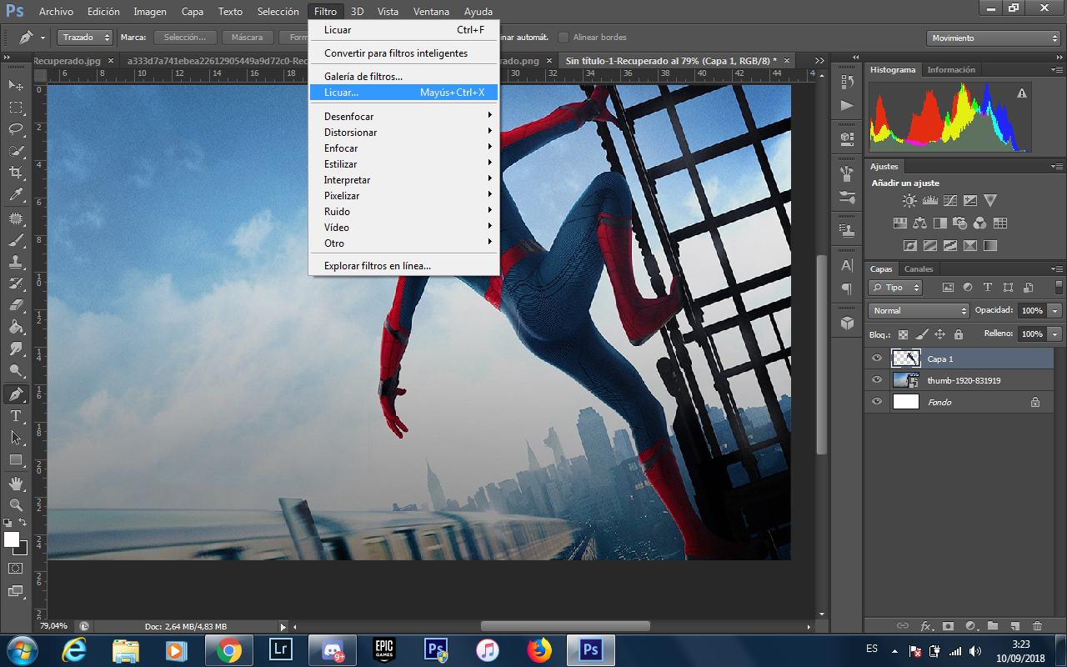Open Lightroom from the taskbar
Image resolution: width=1067 pixels, height=667 pixels.
[x=281, y=649]
